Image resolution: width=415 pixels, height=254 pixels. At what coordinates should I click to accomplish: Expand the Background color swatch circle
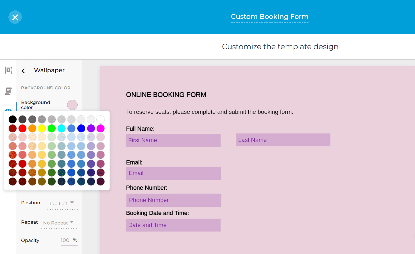(72, 105)
